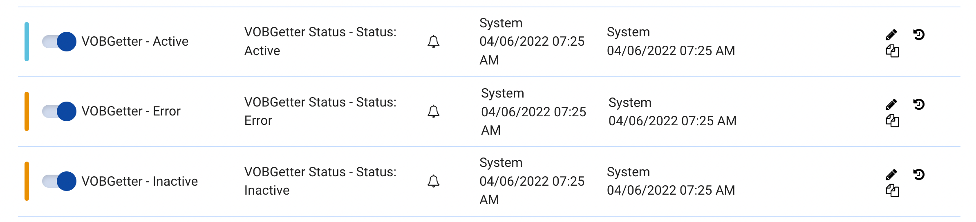Click the blue color bar beside Active

tap(27, 42)
